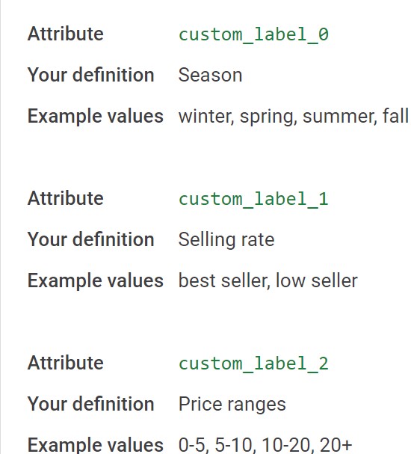Click the low seller example text

tap(317, 280)
